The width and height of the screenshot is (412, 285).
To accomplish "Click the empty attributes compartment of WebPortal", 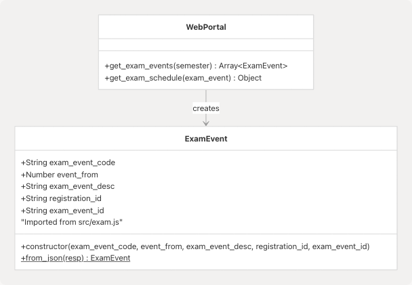I will point(206,45).
